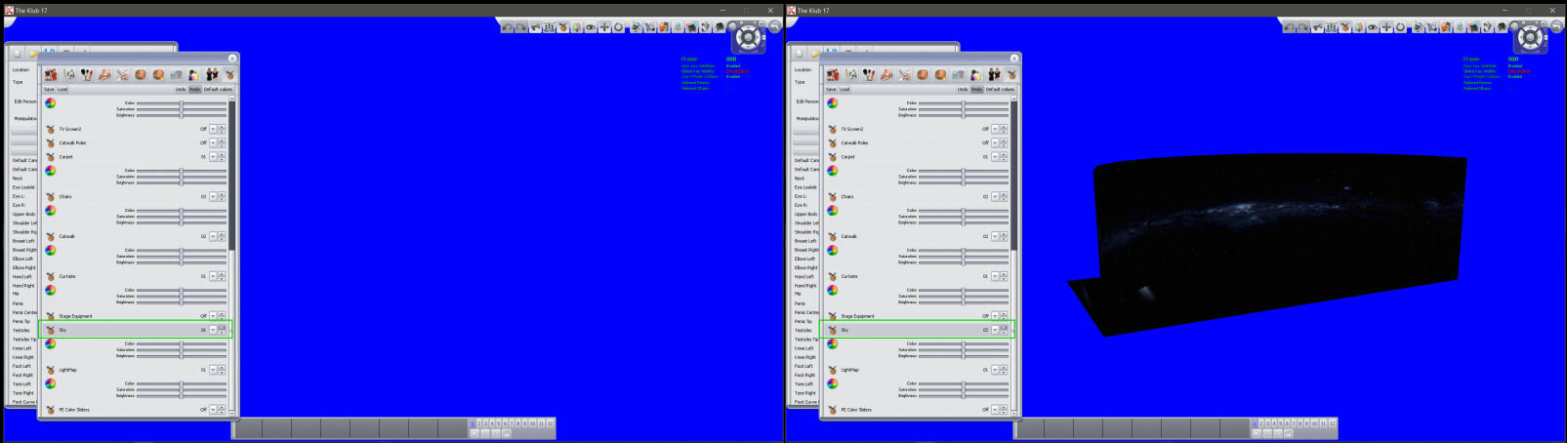Click Save in the left panel

coord(49,89)
